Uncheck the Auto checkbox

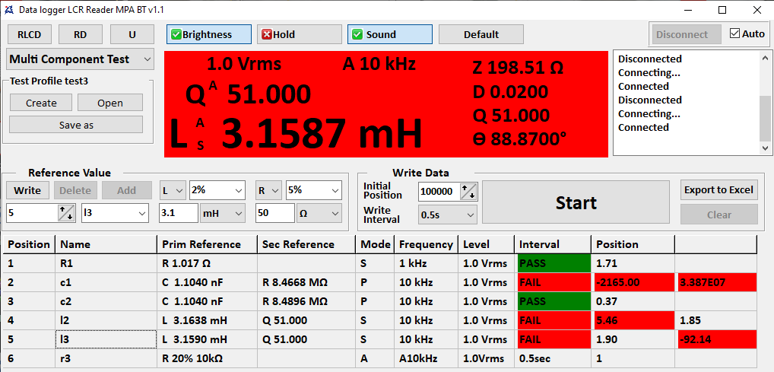(x=734, y=34)
